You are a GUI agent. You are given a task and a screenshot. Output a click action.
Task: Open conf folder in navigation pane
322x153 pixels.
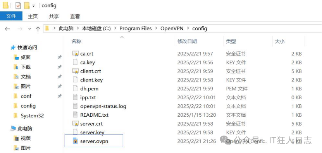(26, 96)
